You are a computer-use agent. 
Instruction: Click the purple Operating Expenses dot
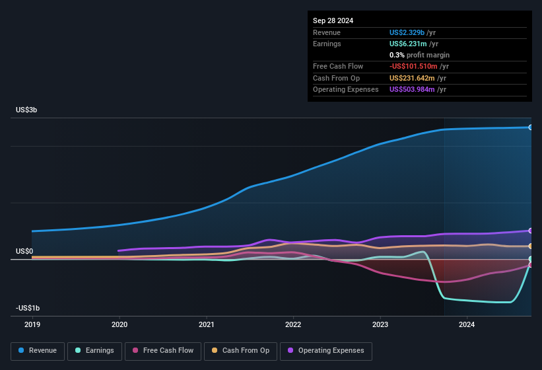click(x=290, y=350)
